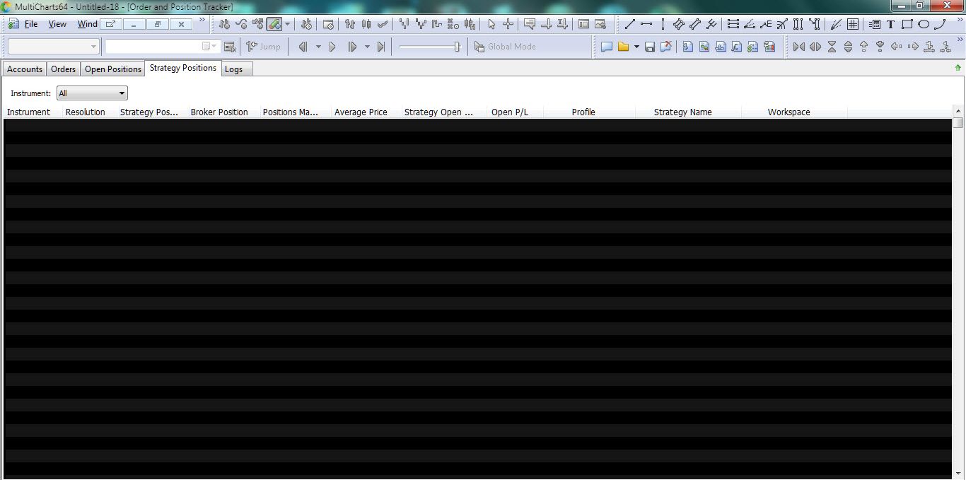Expand the step backward options dropdown arrow
The height and width of the screenshot is (480, 966).
tap(318, 47)
